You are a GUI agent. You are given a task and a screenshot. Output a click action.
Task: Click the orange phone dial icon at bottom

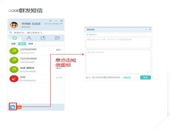19,107
